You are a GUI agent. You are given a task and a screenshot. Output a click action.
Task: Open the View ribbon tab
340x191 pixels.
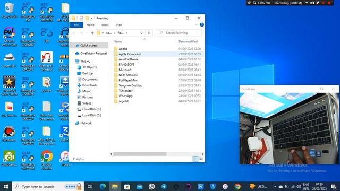coord(119,25)
